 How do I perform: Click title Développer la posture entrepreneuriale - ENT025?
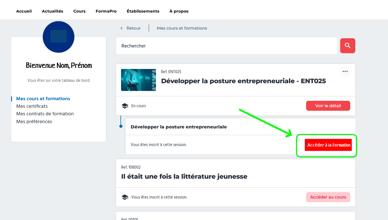(243, 81)
